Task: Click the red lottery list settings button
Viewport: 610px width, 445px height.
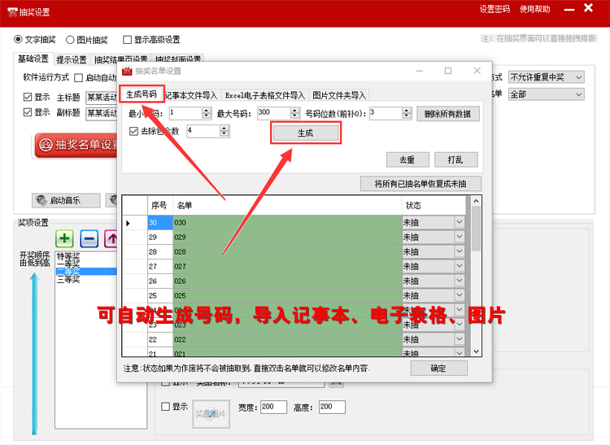Action: (77, 146)
